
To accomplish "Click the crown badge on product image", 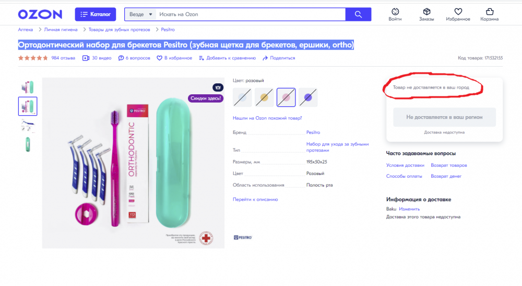I will click(x=217, y=87).
